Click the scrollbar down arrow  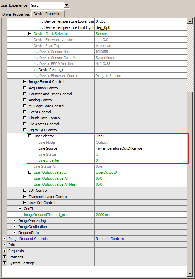click(x=190, y=274)
